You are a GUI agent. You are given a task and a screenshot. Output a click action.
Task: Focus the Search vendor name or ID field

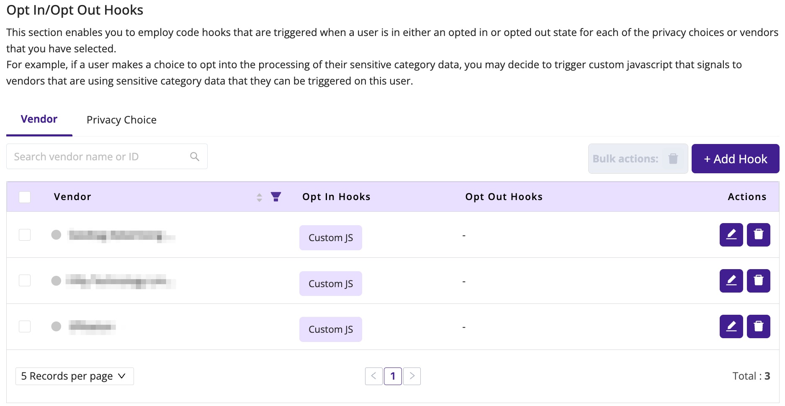tap(107, 157)
